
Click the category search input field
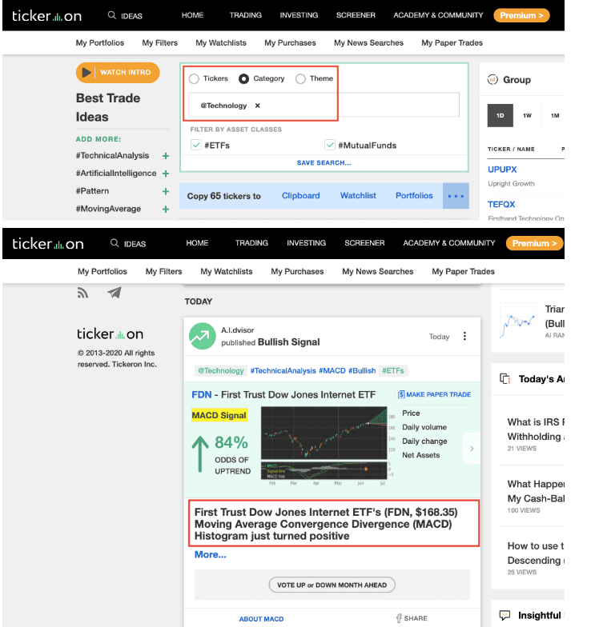324,106
